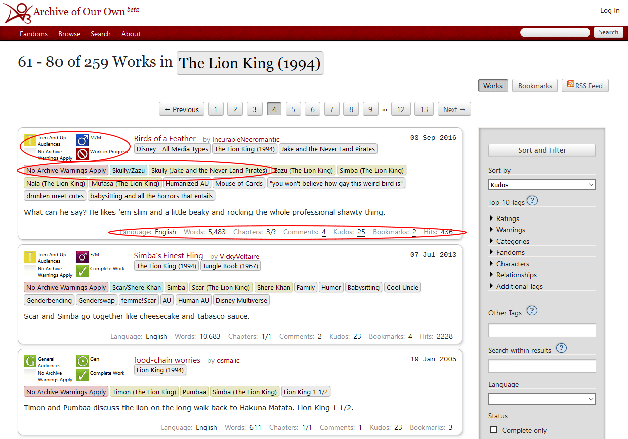Open help icon beside Other Tags
The image size is (628, 439).
[532, 311]
